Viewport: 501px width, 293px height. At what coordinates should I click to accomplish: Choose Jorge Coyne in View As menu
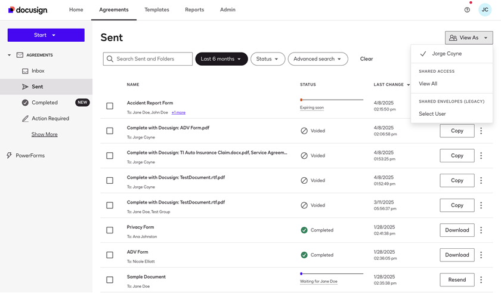click(x=452, y=54)
